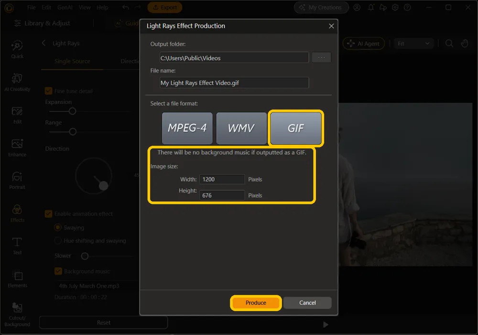Image resolution: width=478 pixels, height=335 pixels.
Task: Open the Edit menu
Action: pos(46,7)
